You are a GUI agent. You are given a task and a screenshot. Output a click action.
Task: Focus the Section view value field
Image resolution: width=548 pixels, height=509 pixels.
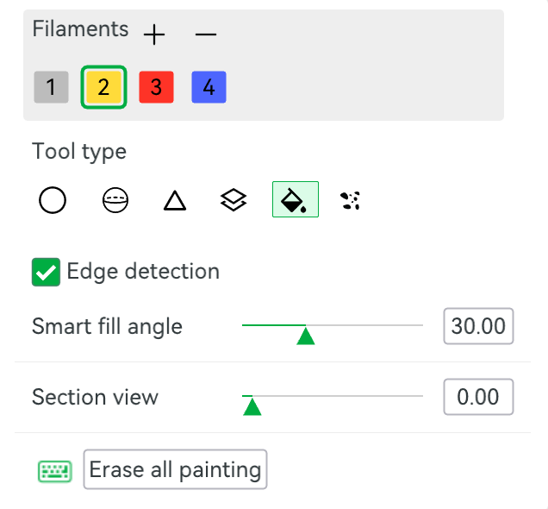coord(478,397)
